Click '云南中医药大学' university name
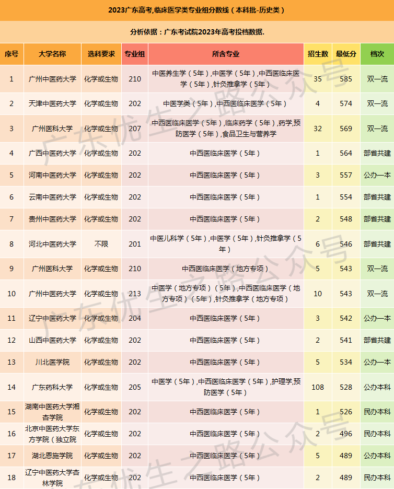This screenshot has width=394, height=489. point(52,197)
